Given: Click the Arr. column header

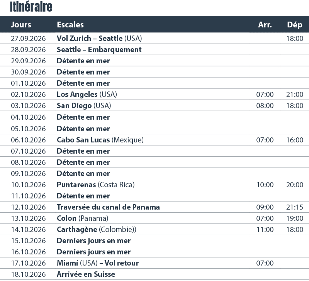Looking at the screenshot, I should coord(265,25).
